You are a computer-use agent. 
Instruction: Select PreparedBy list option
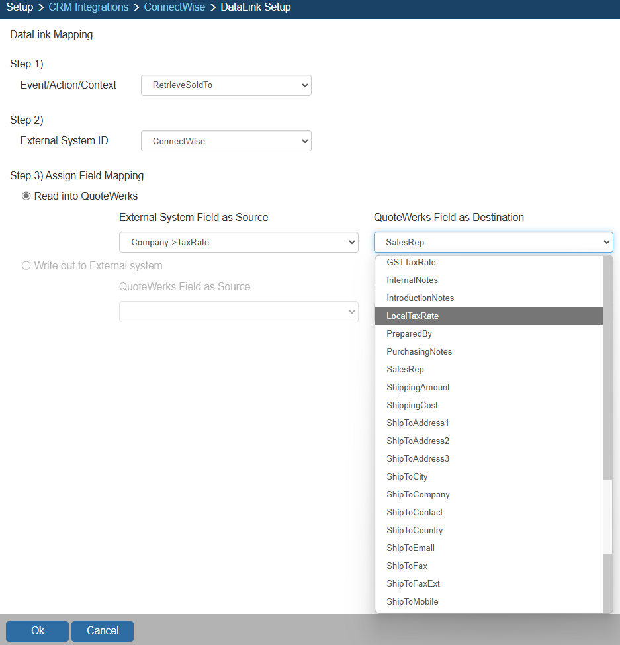pos(409,334)
